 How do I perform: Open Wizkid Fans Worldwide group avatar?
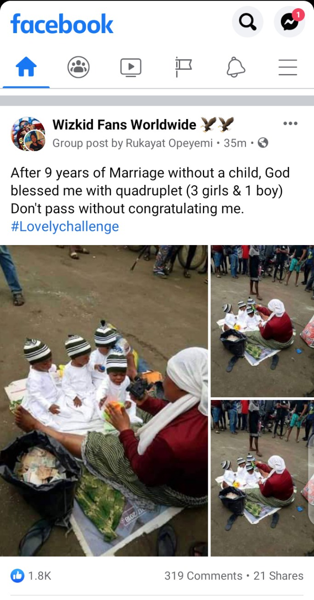(28, 134)
